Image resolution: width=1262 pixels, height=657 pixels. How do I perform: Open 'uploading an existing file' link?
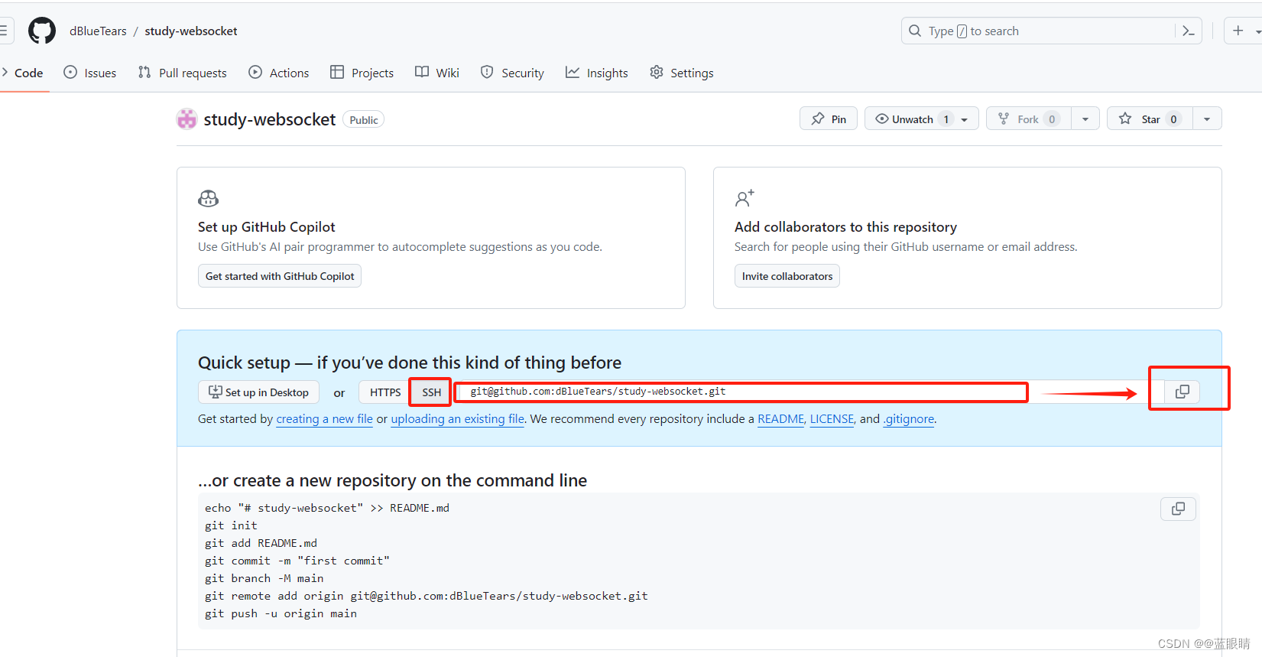458,419
